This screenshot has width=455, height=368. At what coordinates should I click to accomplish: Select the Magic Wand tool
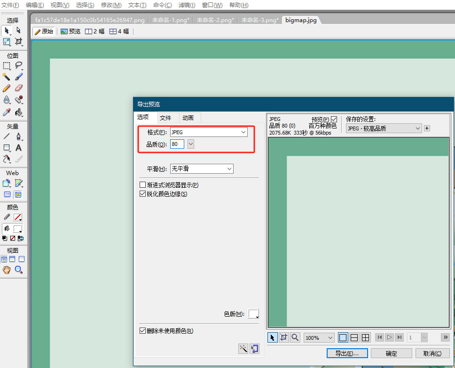(7, 77)
